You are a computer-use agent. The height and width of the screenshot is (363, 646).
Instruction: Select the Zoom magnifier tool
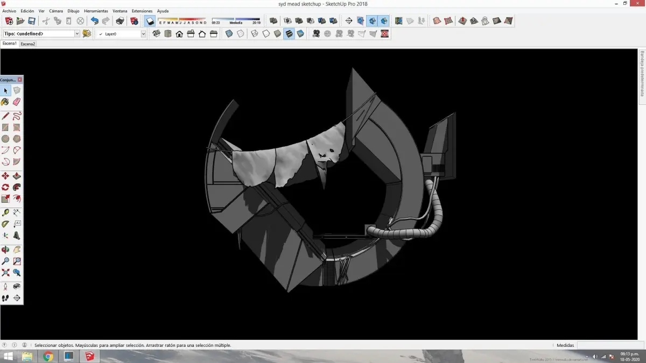5,261
